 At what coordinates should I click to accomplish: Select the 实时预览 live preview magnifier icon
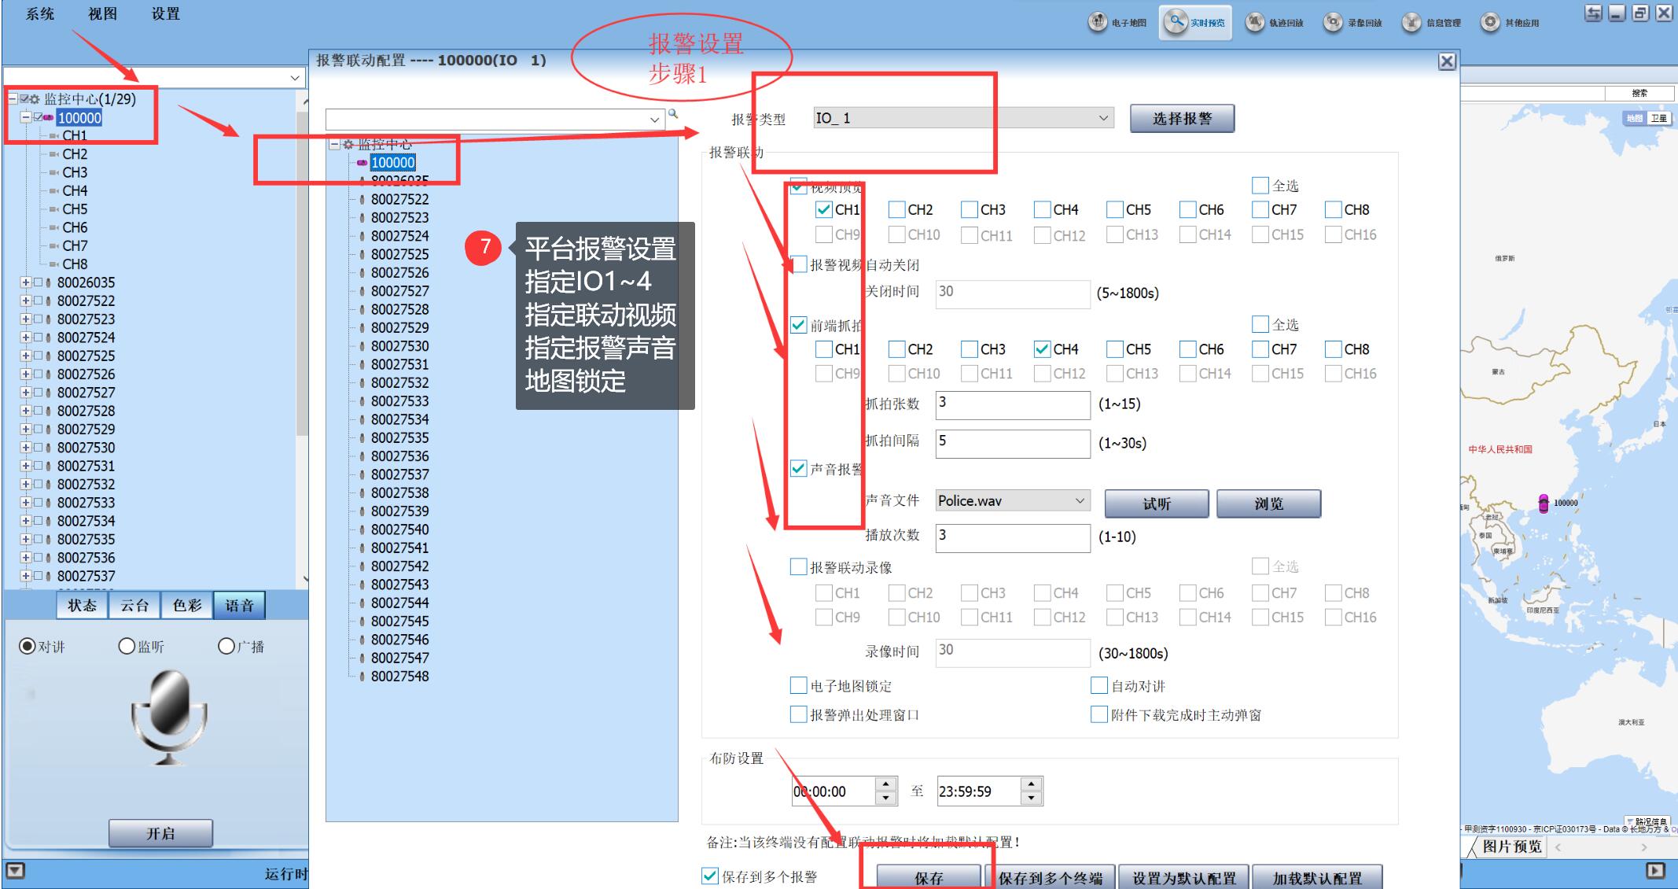click(1175, 22)
